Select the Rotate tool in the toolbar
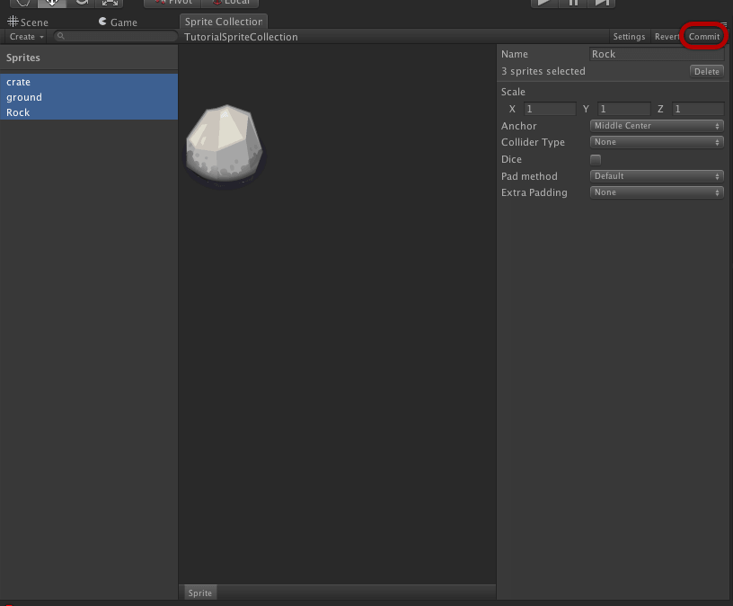This screenshot has height=606, width=733. pyautogui.click(x=81, y=3)
